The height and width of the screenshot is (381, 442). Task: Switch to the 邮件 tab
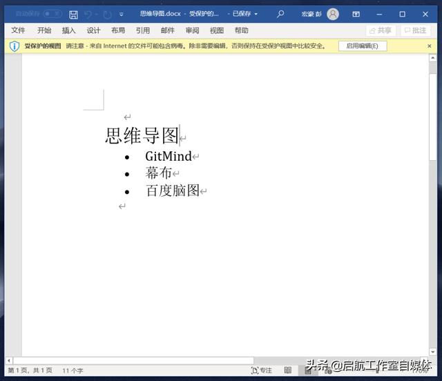(x=167, y=30)
